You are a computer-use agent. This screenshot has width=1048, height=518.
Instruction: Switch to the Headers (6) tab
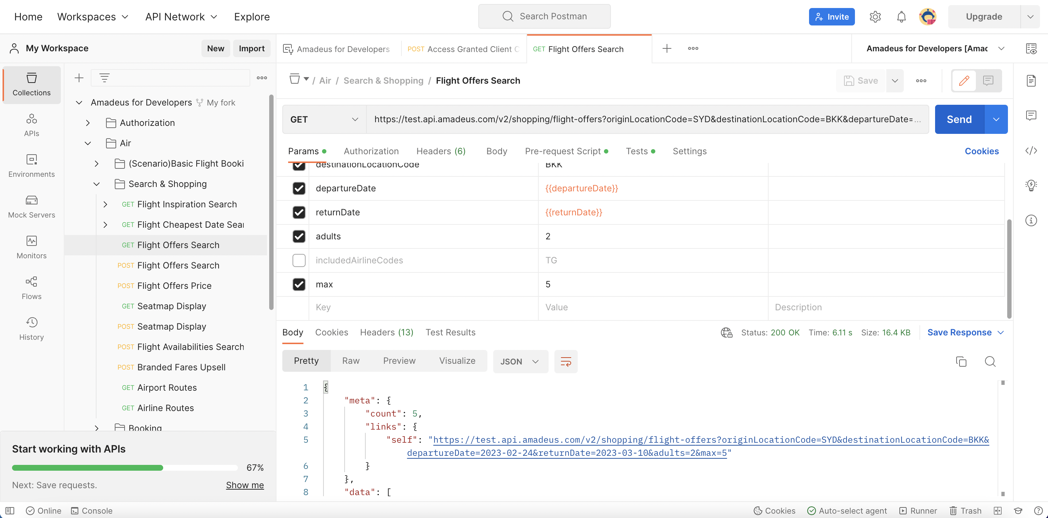(x=441, y=151)
